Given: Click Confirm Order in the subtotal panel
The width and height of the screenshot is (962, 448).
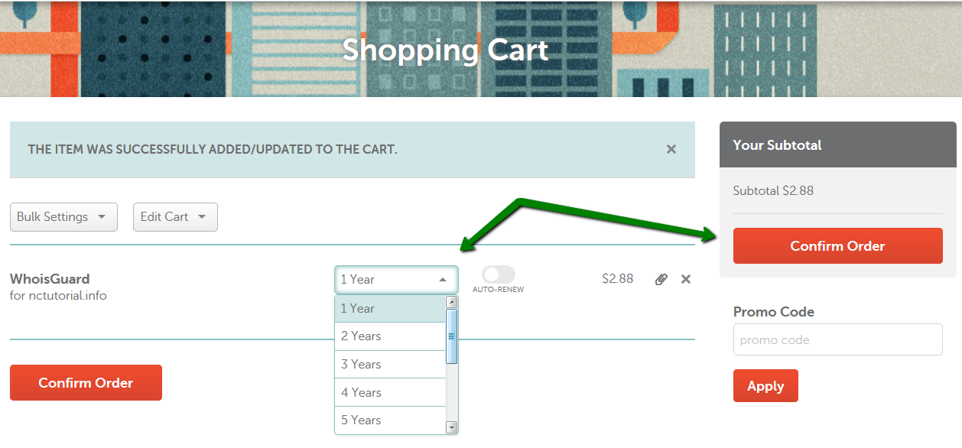Looking at the screenshot, I should [x=837, y=246].
